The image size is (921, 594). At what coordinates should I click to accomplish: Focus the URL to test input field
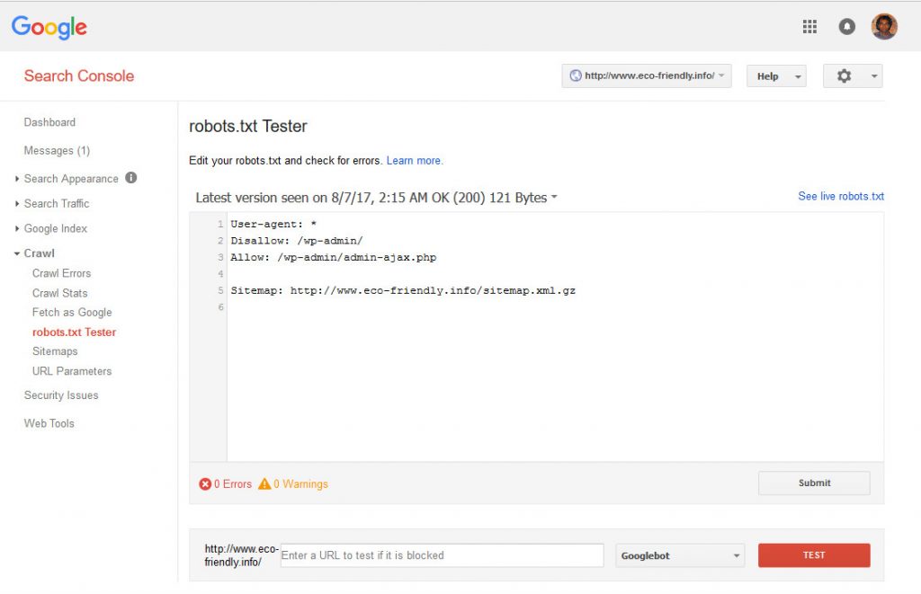coord(442,555)
